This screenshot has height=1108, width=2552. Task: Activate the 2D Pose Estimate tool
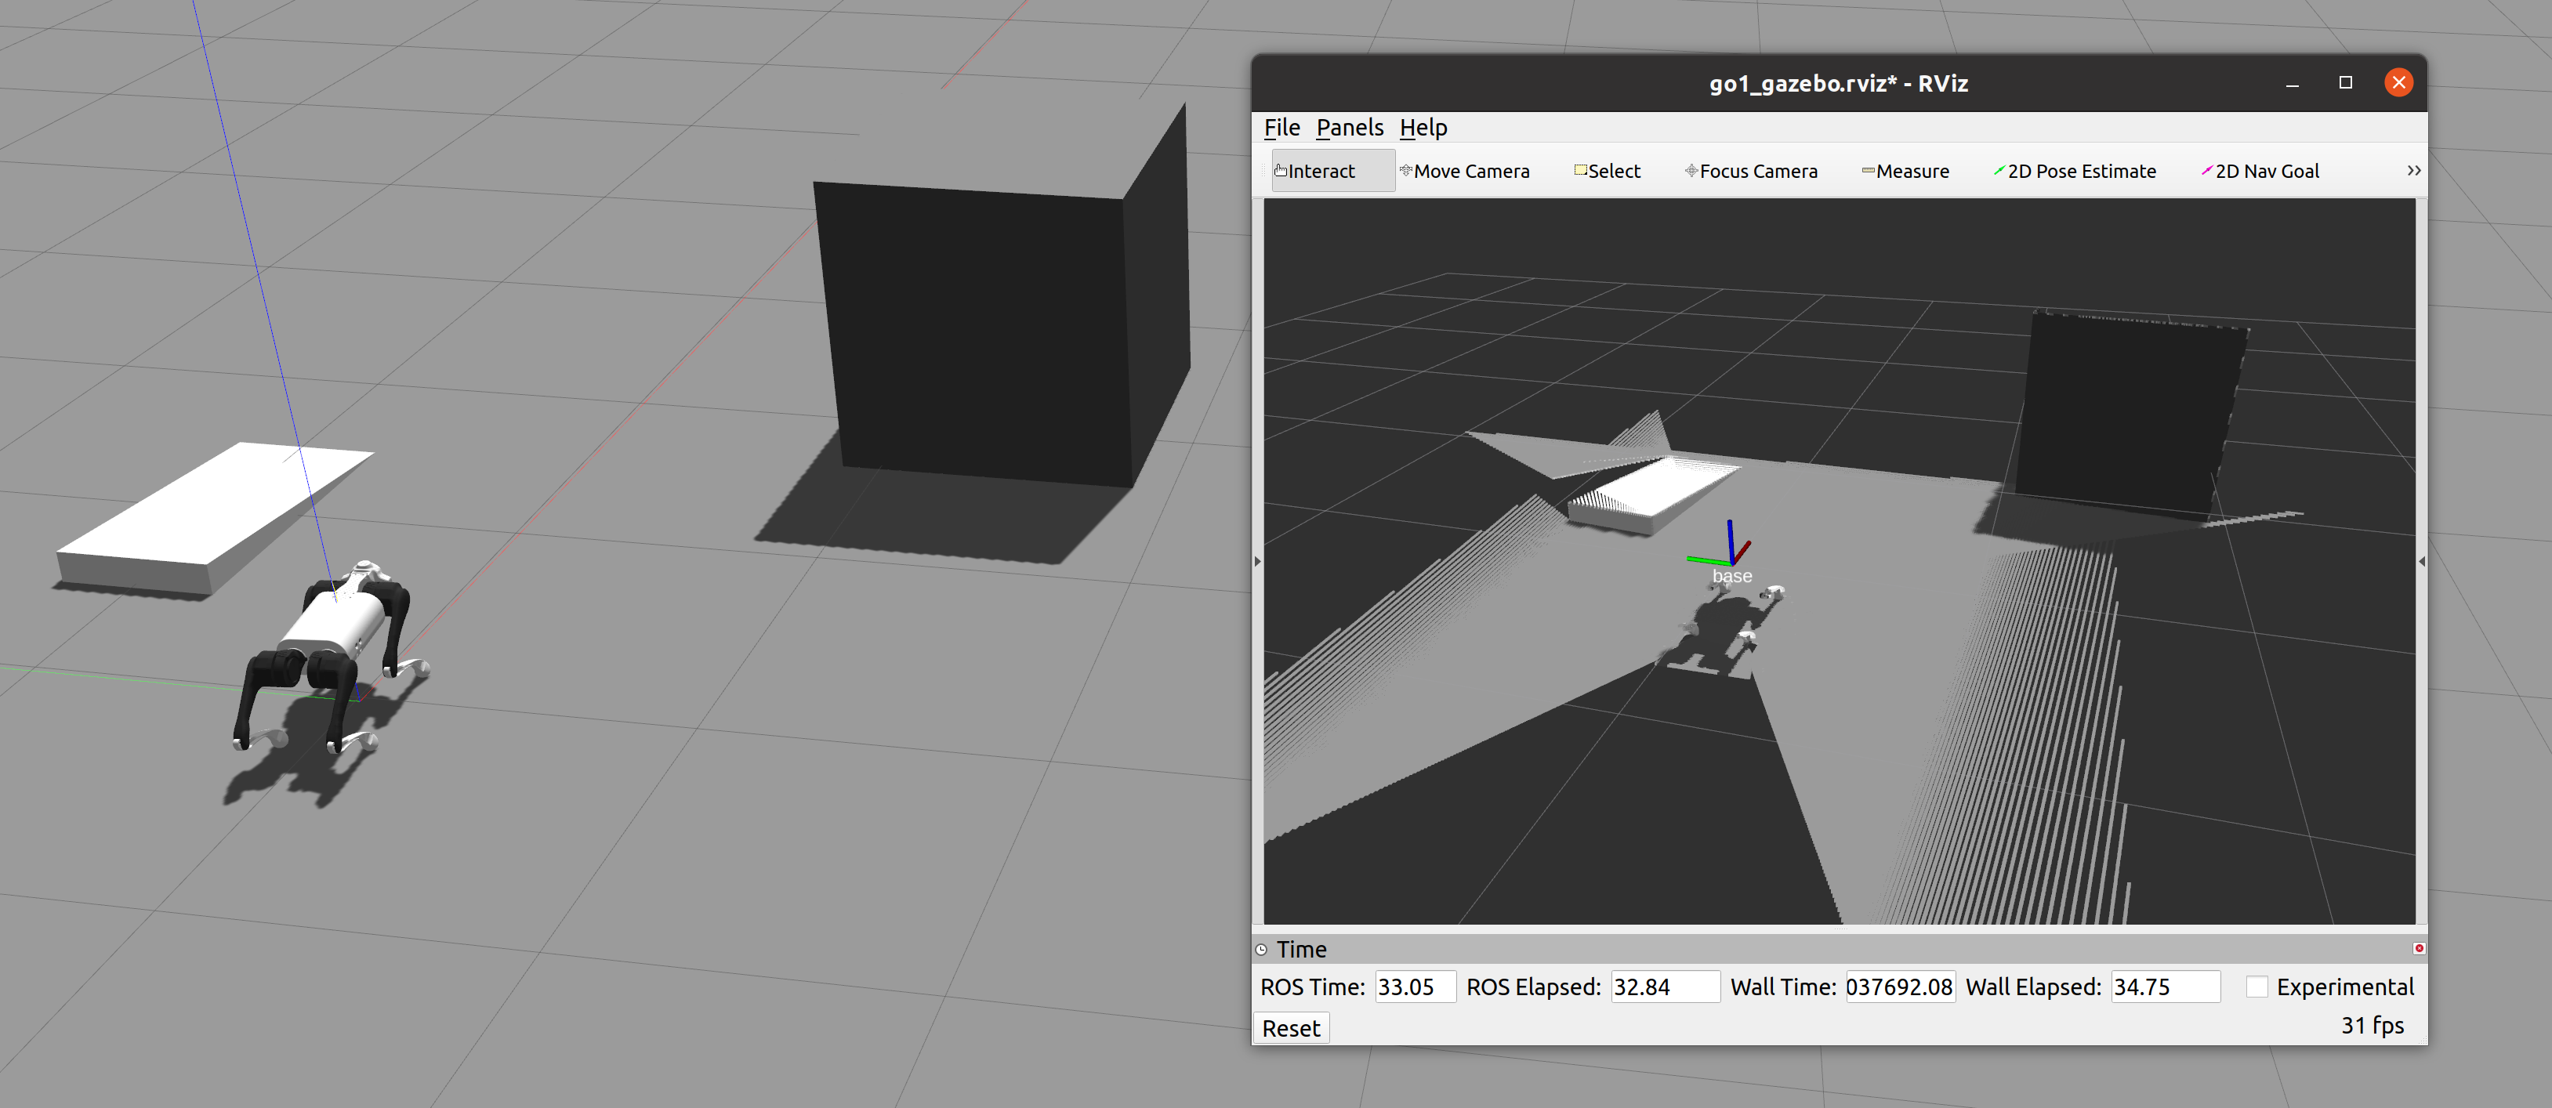[2075, 172]
